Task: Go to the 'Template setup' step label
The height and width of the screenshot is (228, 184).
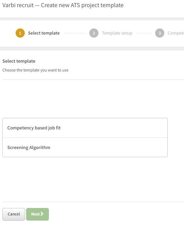Action: click(x=117, y=33)
